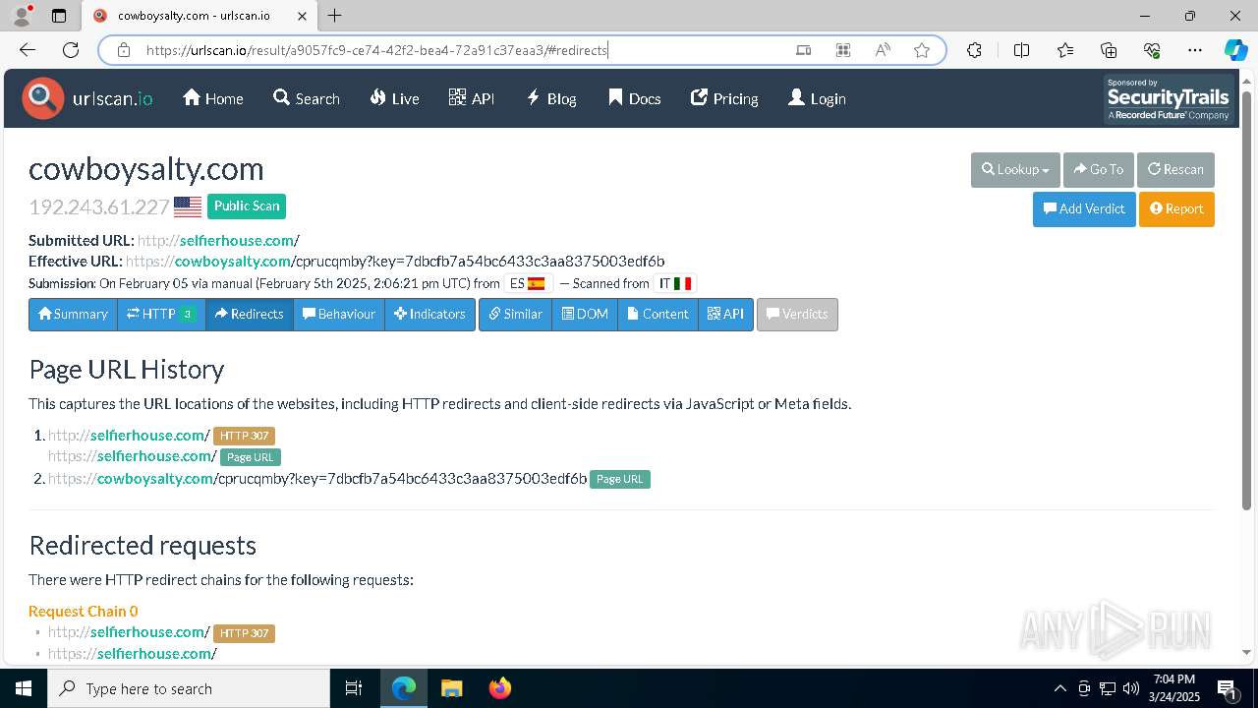Open Effective URL cowboysalty.com link

click(395, 261)
